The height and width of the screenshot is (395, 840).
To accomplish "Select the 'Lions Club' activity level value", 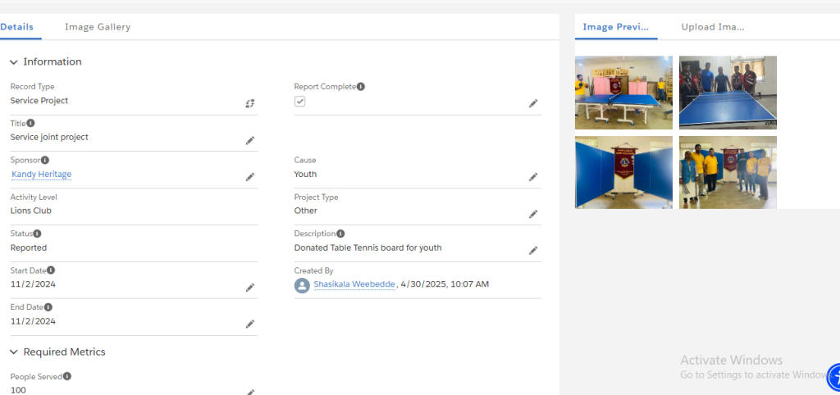I will click(31, 211).
